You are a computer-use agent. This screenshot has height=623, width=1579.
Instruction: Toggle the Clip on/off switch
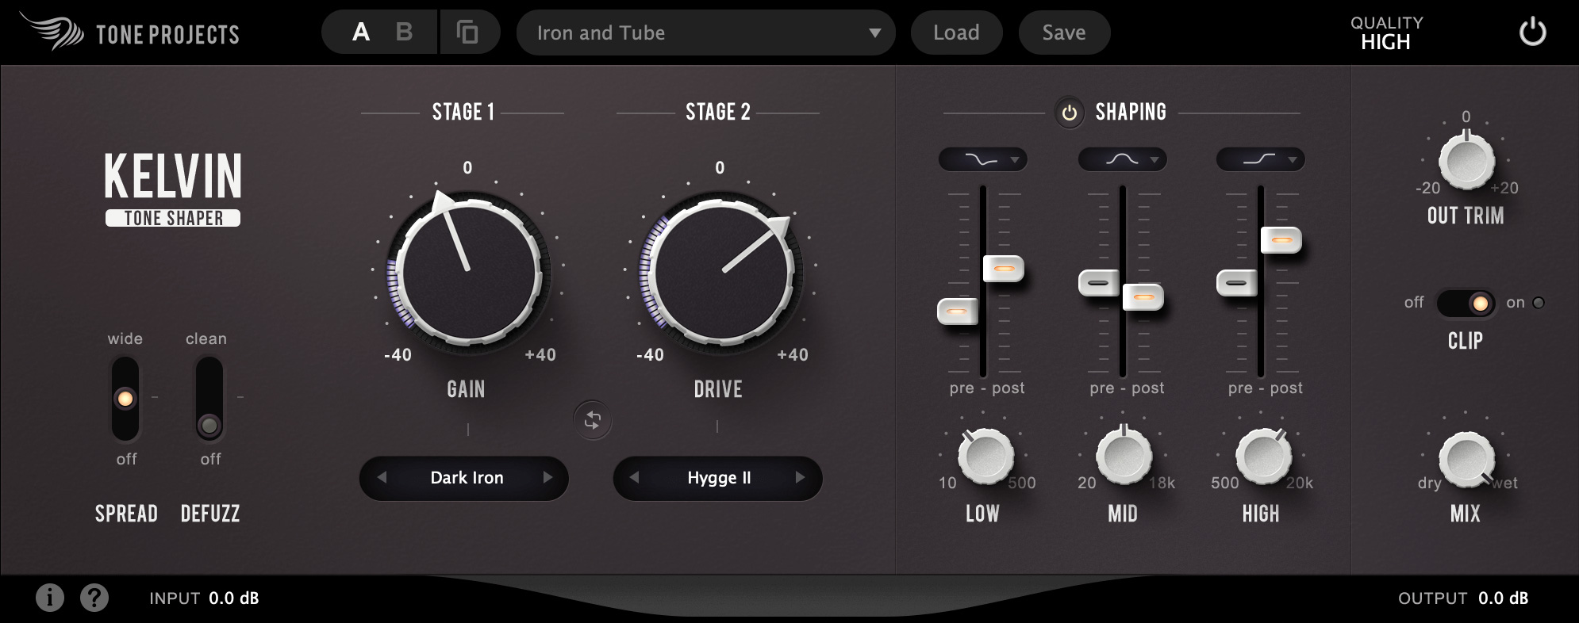click(1466, 303)
